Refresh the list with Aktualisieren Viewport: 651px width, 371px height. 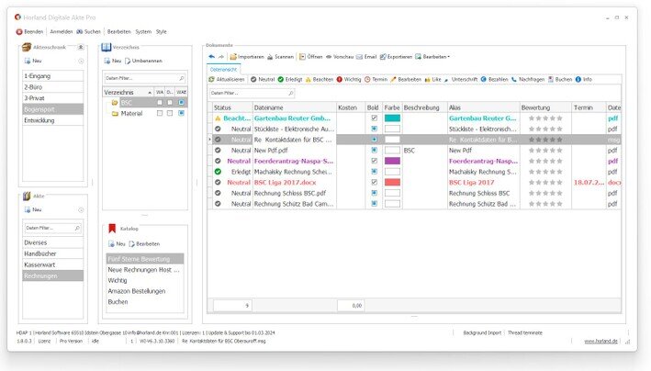pyautogui.click(x=227, y=79)
